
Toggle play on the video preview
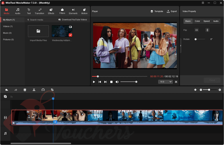pyautogui.click(x=94, y=82)
